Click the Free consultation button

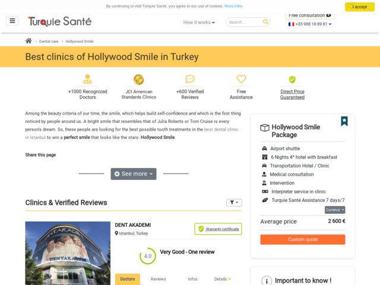click(310, 16)
